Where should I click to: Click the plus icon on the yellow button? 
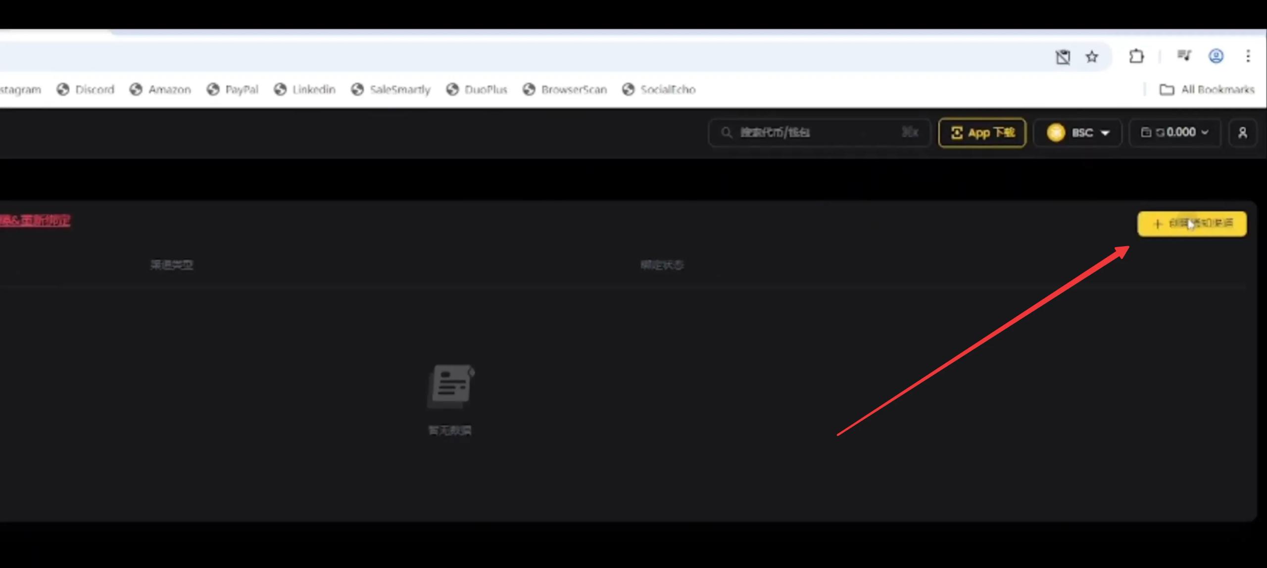tap(1157, 224)
